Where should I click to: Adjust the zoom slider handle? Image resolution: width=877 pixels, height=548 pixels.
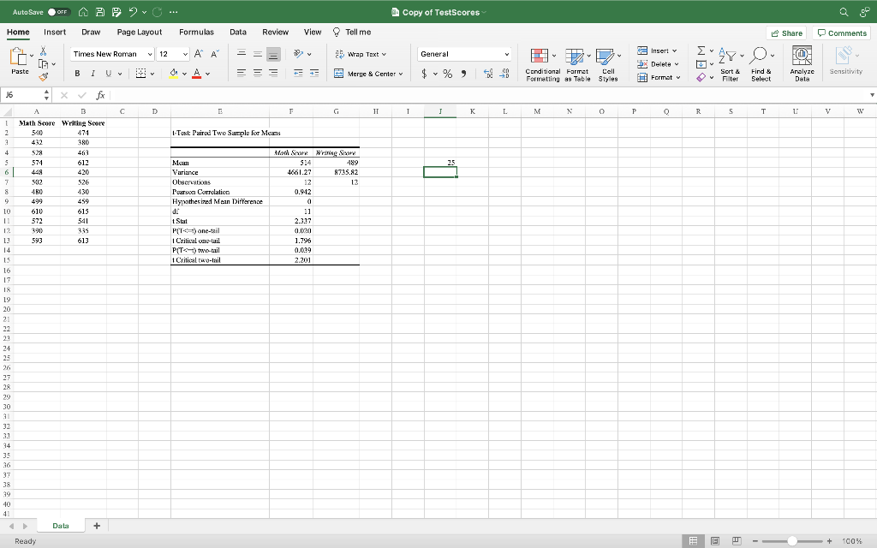792,541
